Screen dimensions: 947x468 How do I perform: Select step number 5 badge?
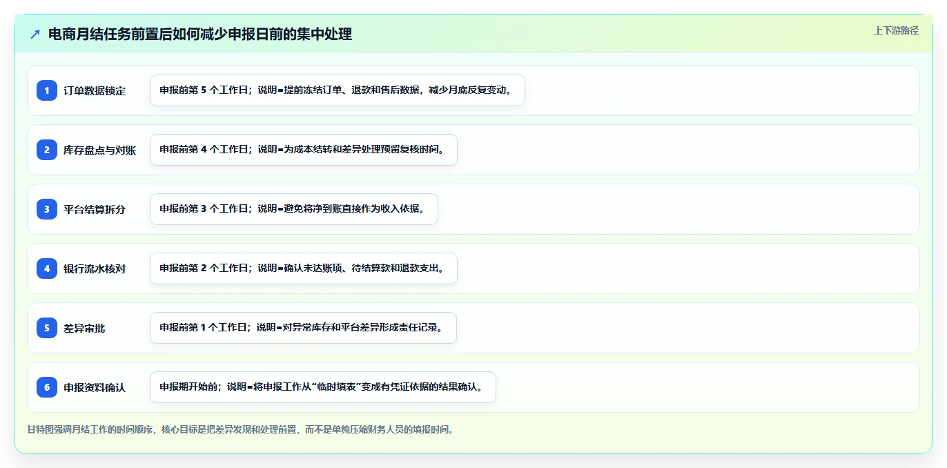pos(47,327)
